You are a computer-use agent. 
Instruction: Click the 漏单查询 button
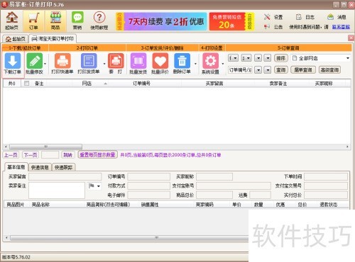tap(303, 70)
